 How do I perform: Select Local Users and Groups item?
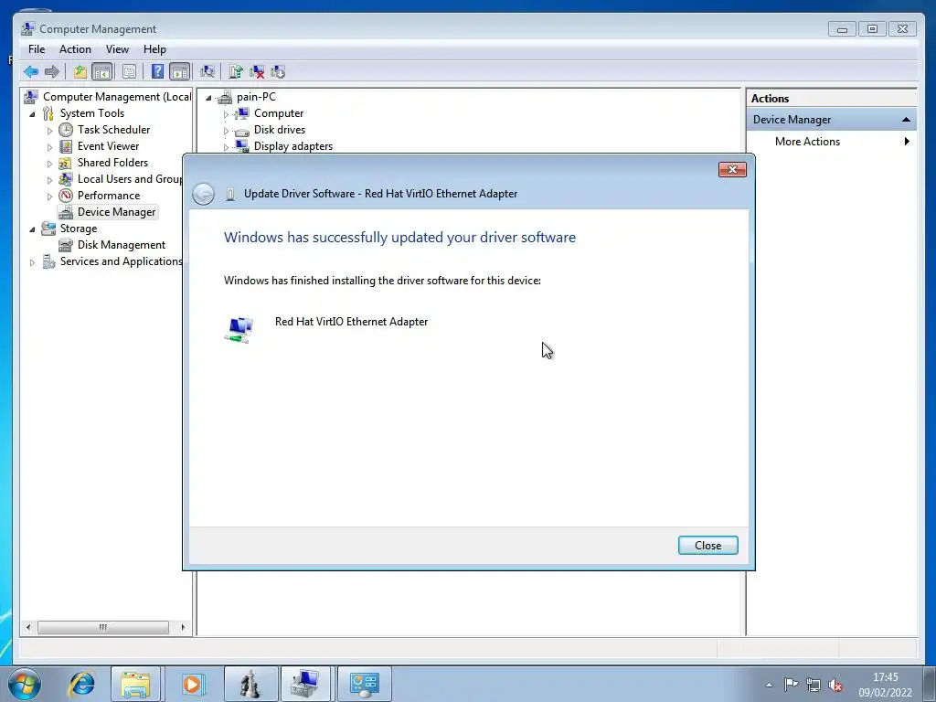coord(130,179)
